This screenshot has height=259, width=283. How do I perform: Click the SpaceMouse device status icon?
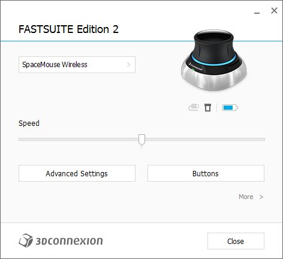pos(207,107)
